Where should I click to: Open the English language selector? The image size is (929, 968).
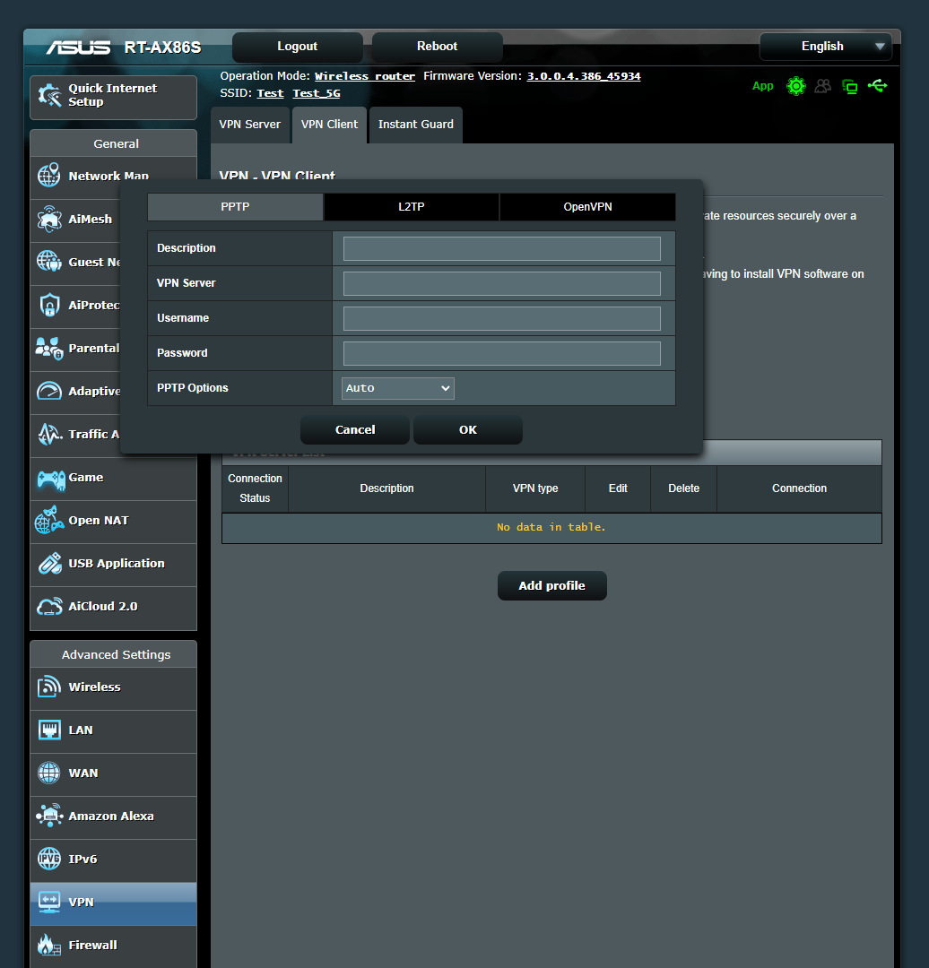click(823, 46)
